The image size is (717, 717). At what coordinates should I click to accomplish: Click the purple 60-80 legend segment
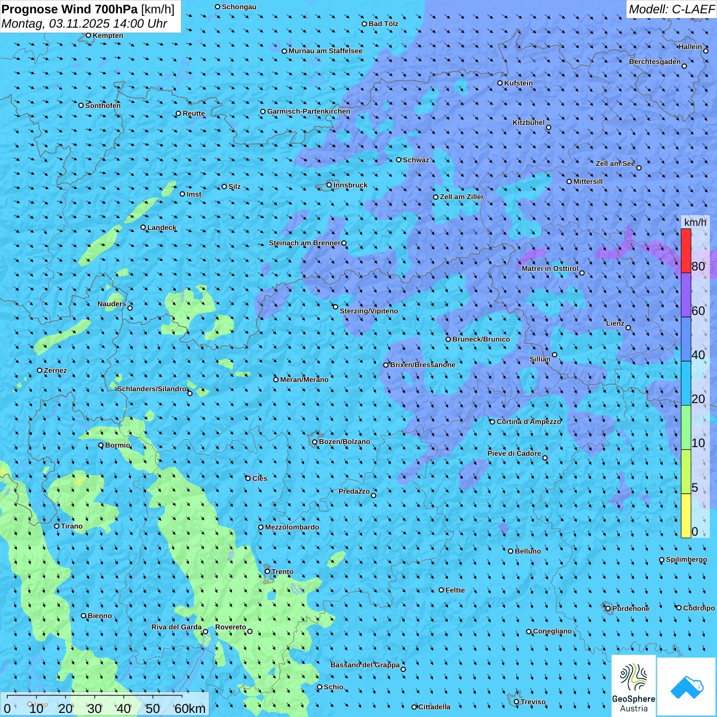(x=686, y=295)
